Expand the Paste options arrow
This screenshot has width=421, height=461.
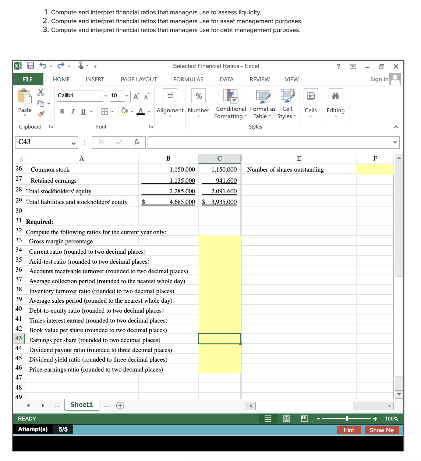tap(25, 116)
